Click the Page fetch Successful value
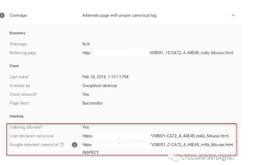The width and height of the screenshot is (264, 165). pos(92,103)
